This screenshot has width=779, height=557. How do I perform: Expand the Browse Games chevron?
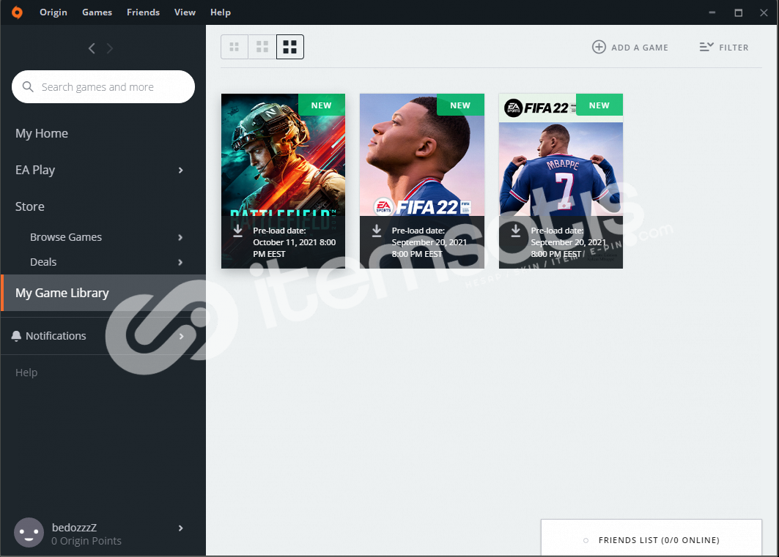180,238
